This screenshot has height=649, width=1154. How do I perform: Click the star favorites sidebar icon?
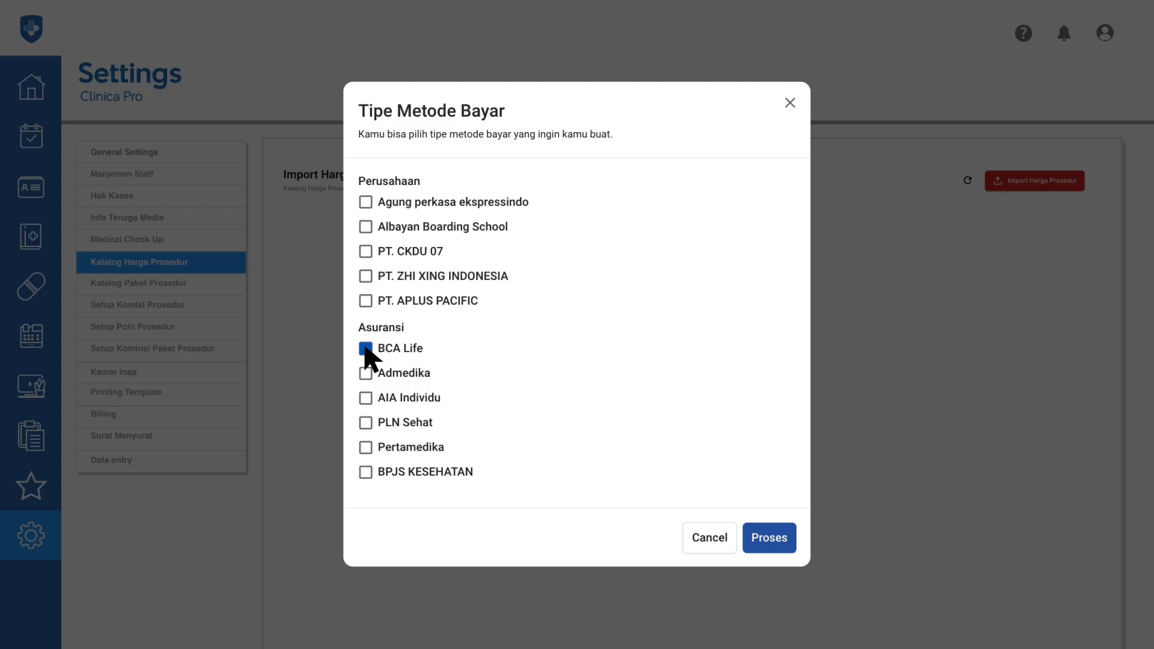coord(31,486)
